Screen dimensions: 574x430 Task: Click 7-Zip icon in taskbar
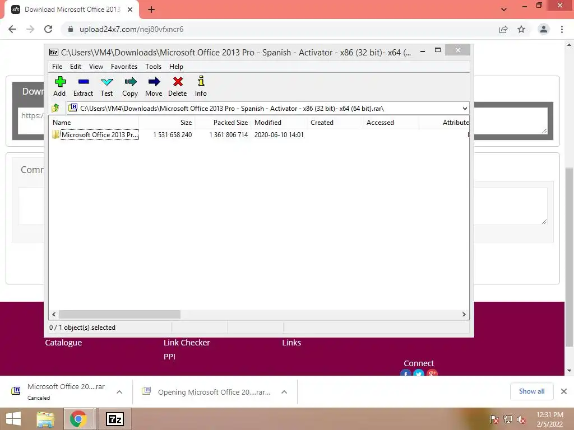[114, 419]
